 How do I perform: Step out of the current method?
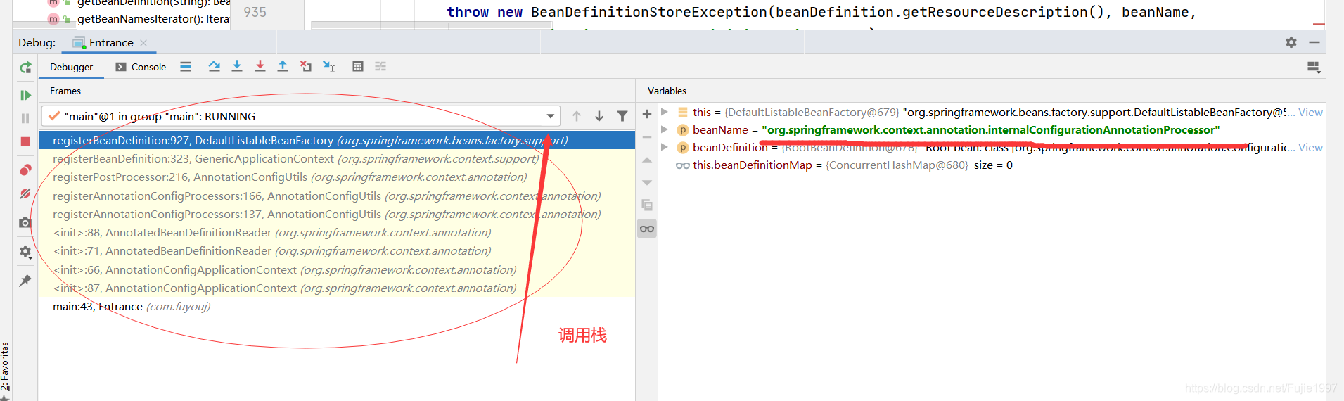(x=283, y=66)
